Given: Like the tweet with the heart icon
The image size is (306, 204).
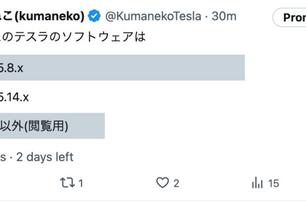Looking at the screenshot, I should point(162,183).
